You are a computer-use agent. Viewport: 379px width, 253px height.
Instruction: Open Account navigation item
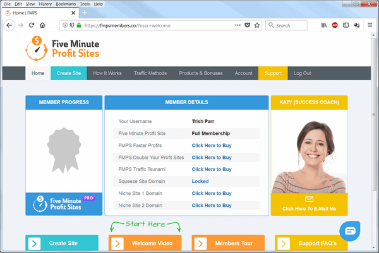243,73
